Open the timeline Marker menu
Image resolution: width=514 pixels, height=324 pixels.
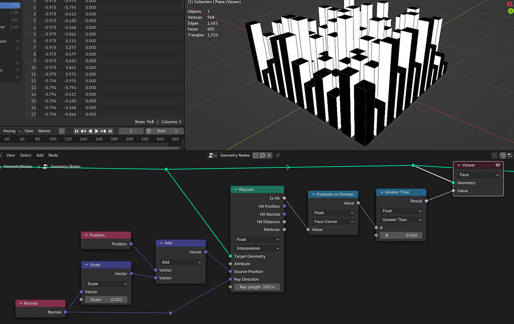(x=44, y=131)
